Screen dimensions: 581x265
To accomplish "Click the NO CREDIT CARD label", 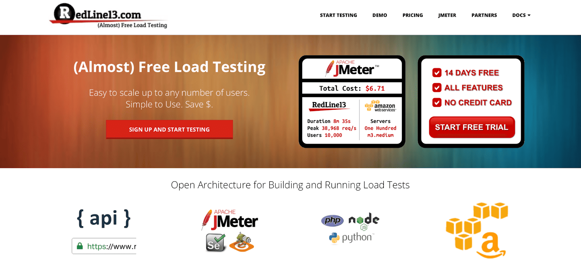I will tap(478, 102).
